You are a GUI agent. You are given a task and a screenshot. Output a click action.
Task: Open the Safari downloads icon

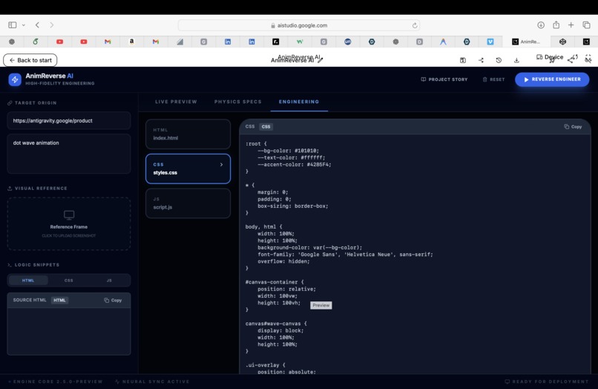pos(541,25)
